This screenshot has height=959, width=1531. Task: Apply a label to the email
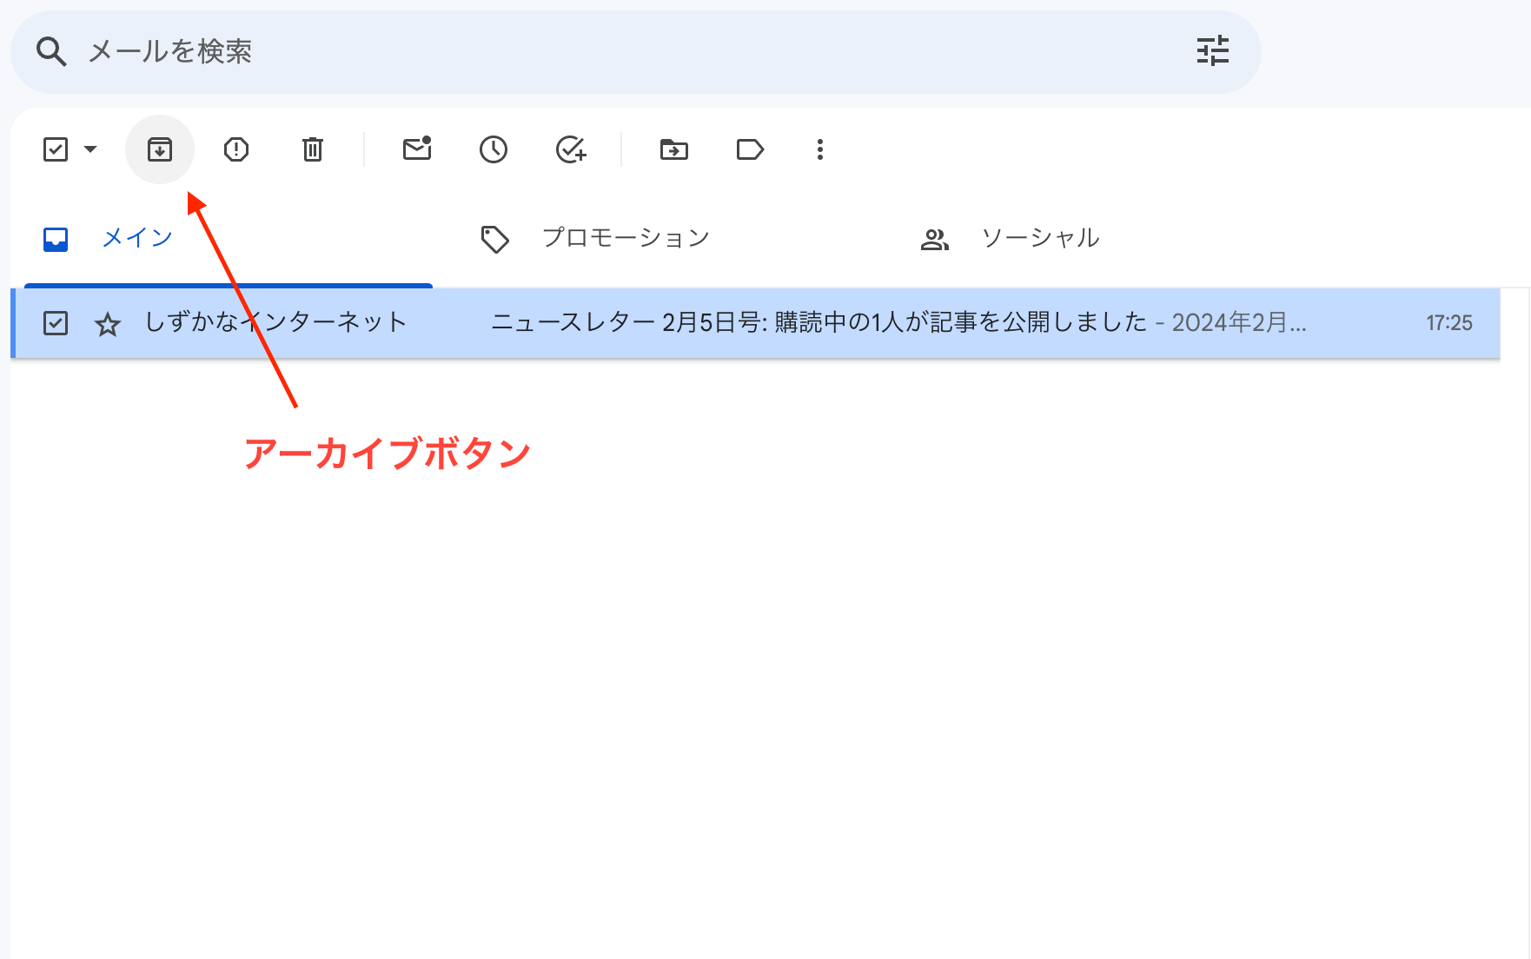749,149
